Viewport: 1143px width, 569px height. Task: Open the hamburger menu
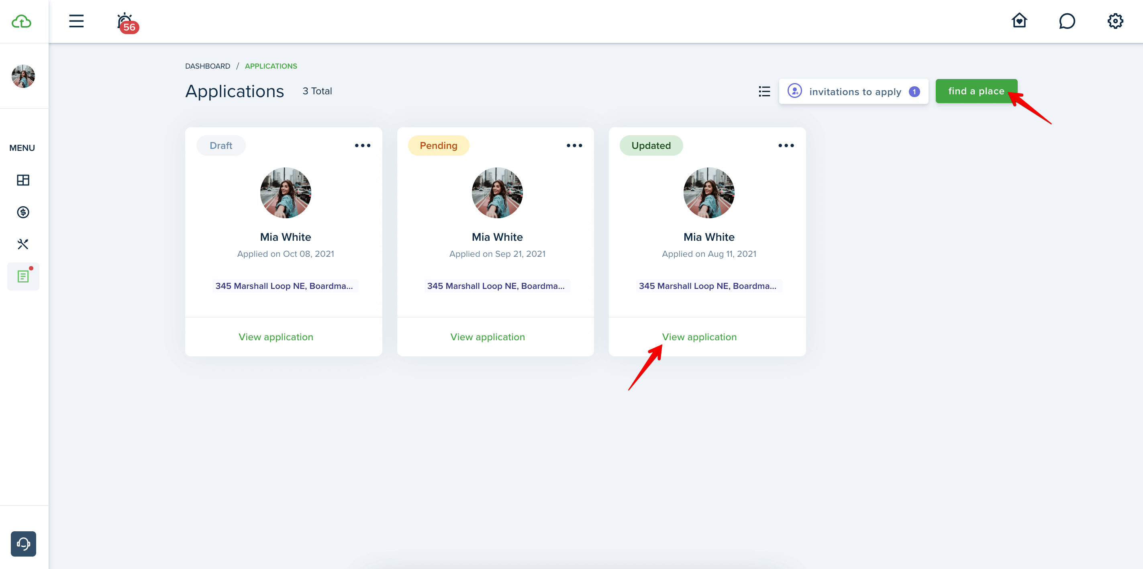(76, 21)
